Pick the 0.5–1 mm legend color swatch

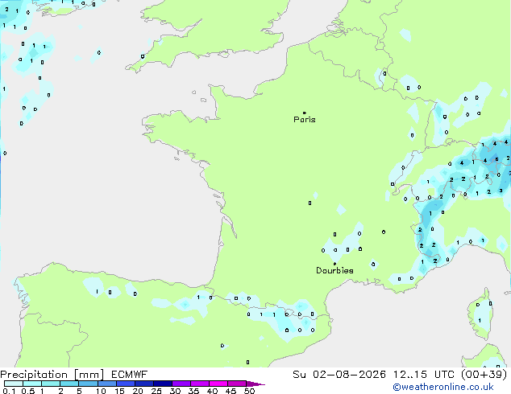32,384
